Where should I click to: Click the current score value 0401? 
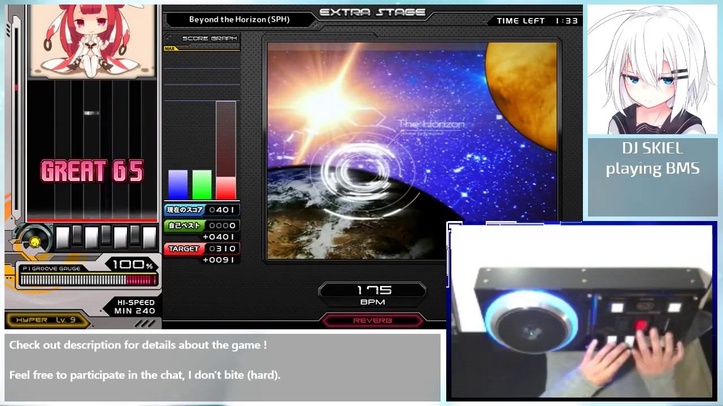(x=222, y=210)
